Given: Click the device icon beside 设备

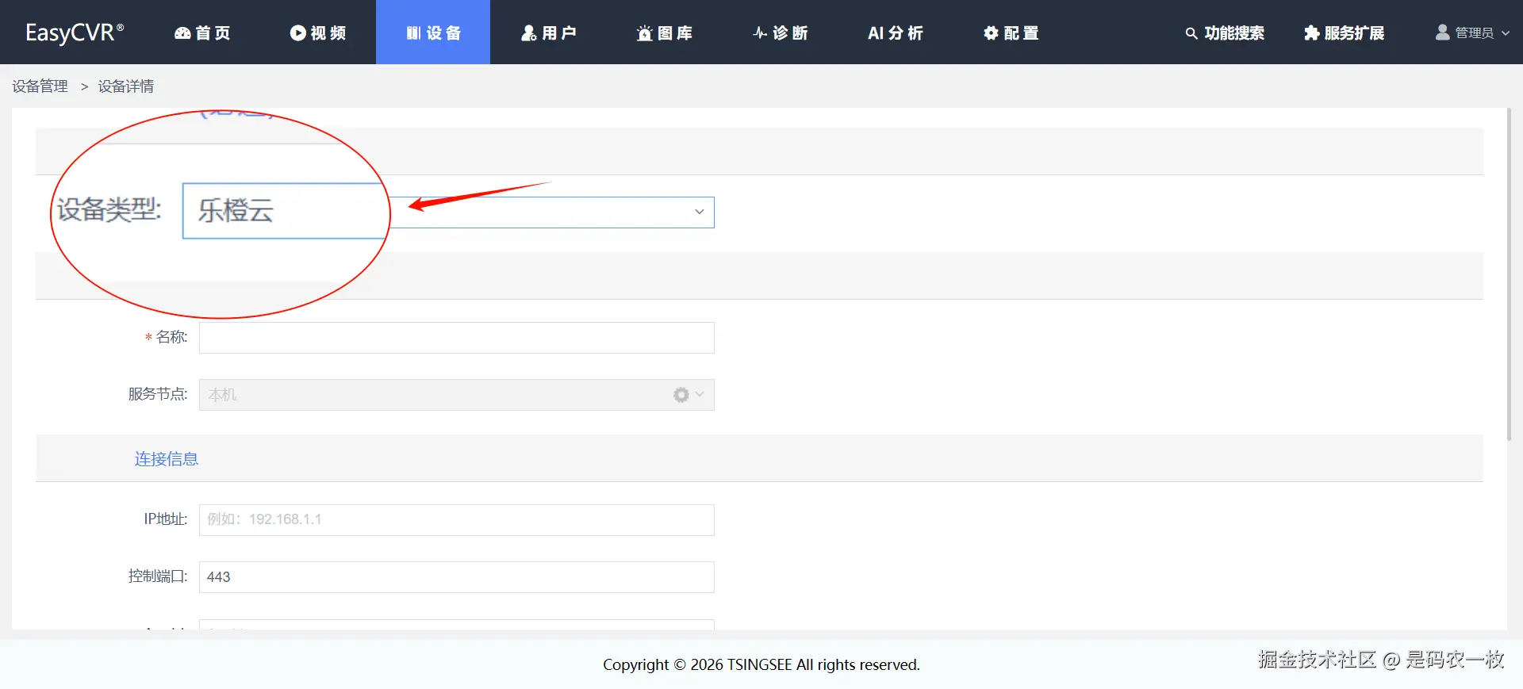Looking at the screenshot, I should [413, 33].
